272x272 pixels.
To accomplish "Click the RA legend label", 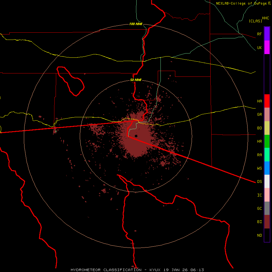I will click(259, 155).
